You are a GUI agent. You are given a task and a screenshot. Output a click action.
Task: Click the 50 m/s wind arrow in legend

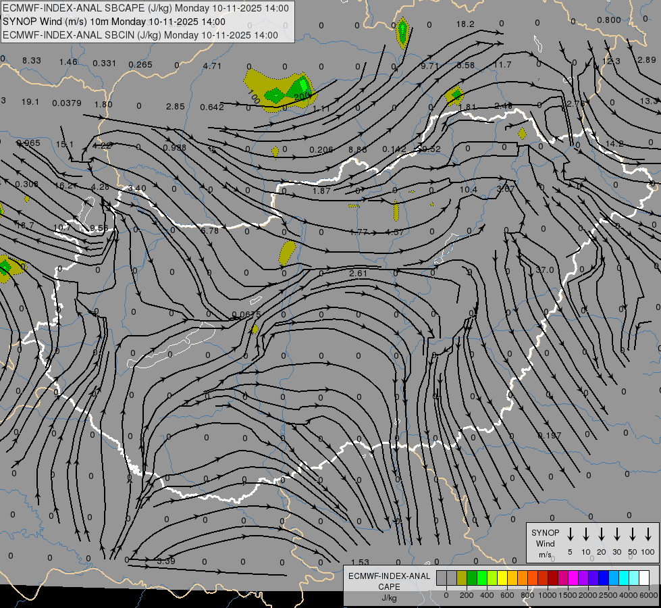[x=633, y=534]
